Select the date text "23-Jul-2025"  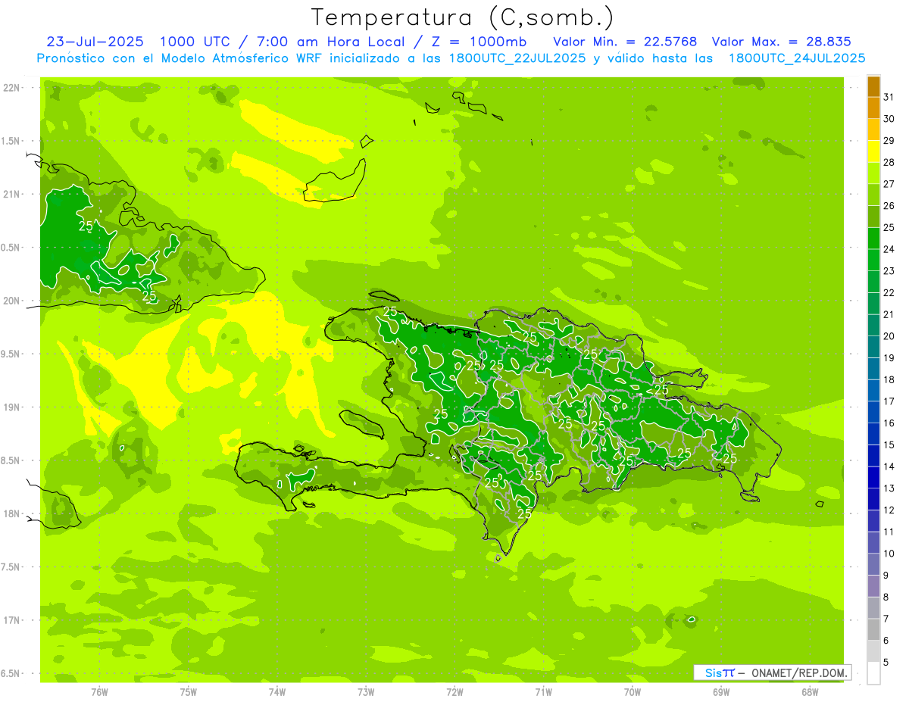tap(96, 42)
